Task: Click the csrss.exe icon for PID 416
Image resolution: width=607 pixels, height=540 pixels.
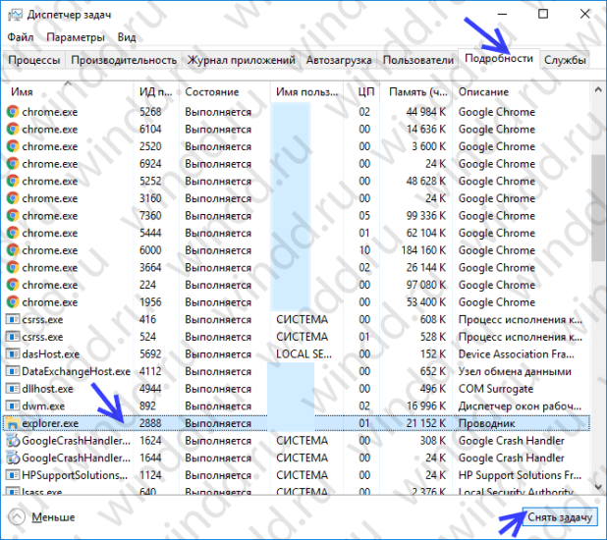Action: 13,319
